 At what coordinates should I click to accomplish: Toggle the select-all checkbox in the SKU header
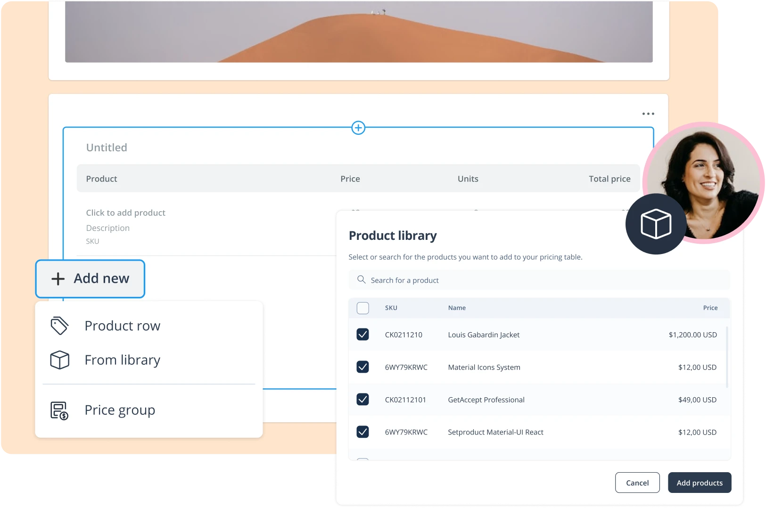pyautogui.click(x=363, y=308)
